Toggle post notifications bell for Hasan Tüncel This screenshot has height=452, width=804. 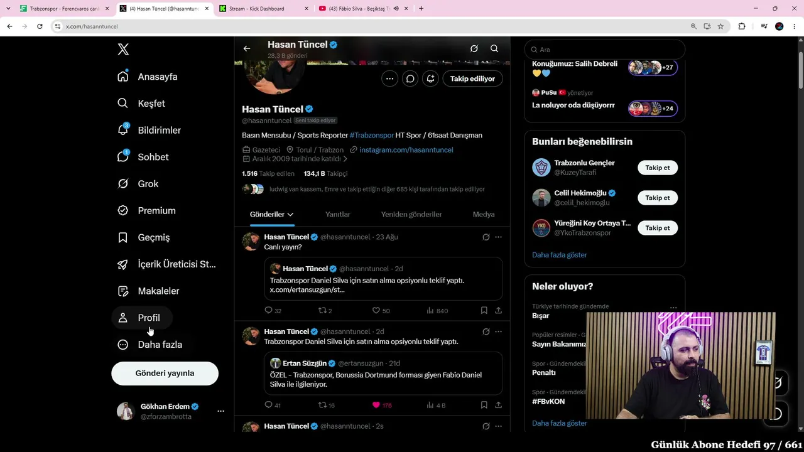430,78
